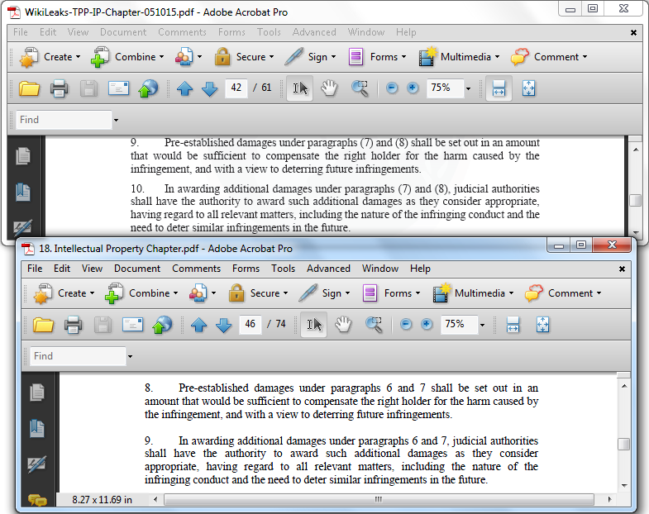Click Secure button in WikiLeaks window
The height and width of the screenshot is (514, 649).
(244, 57)
